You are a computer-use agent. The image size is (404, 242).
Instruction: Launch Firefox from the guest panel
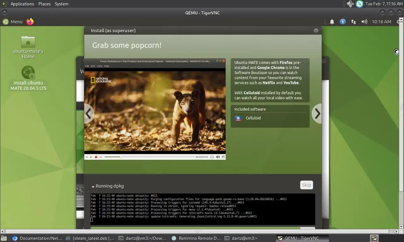[30, 21]
